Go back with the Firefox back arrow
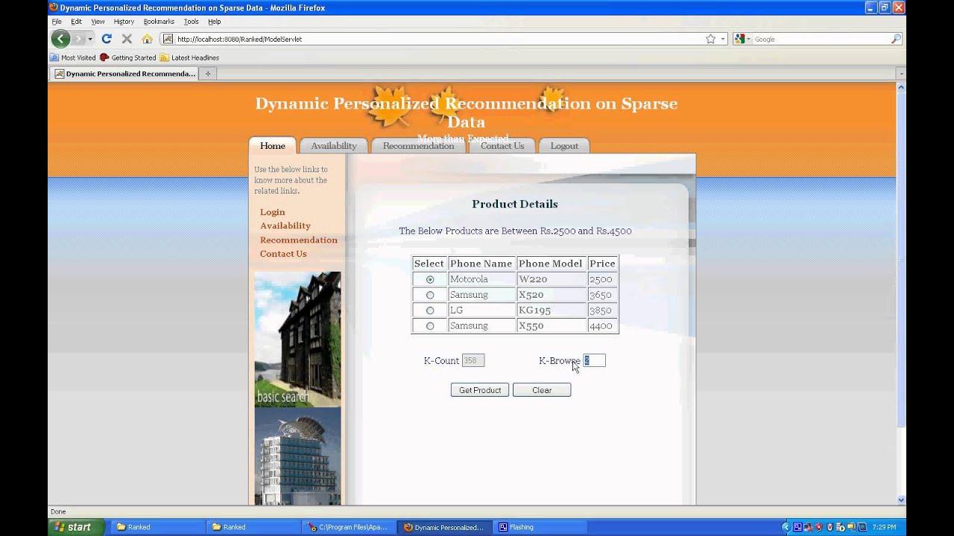Image resolution: width=954 pixels, height=536 pixels. pos(61,39)
